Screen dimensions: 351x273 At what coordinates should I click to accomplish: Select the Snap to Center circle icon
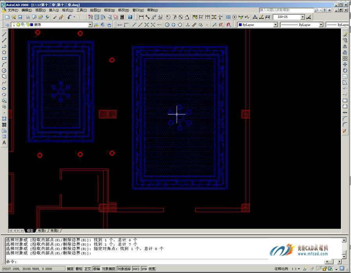(167, 25)
